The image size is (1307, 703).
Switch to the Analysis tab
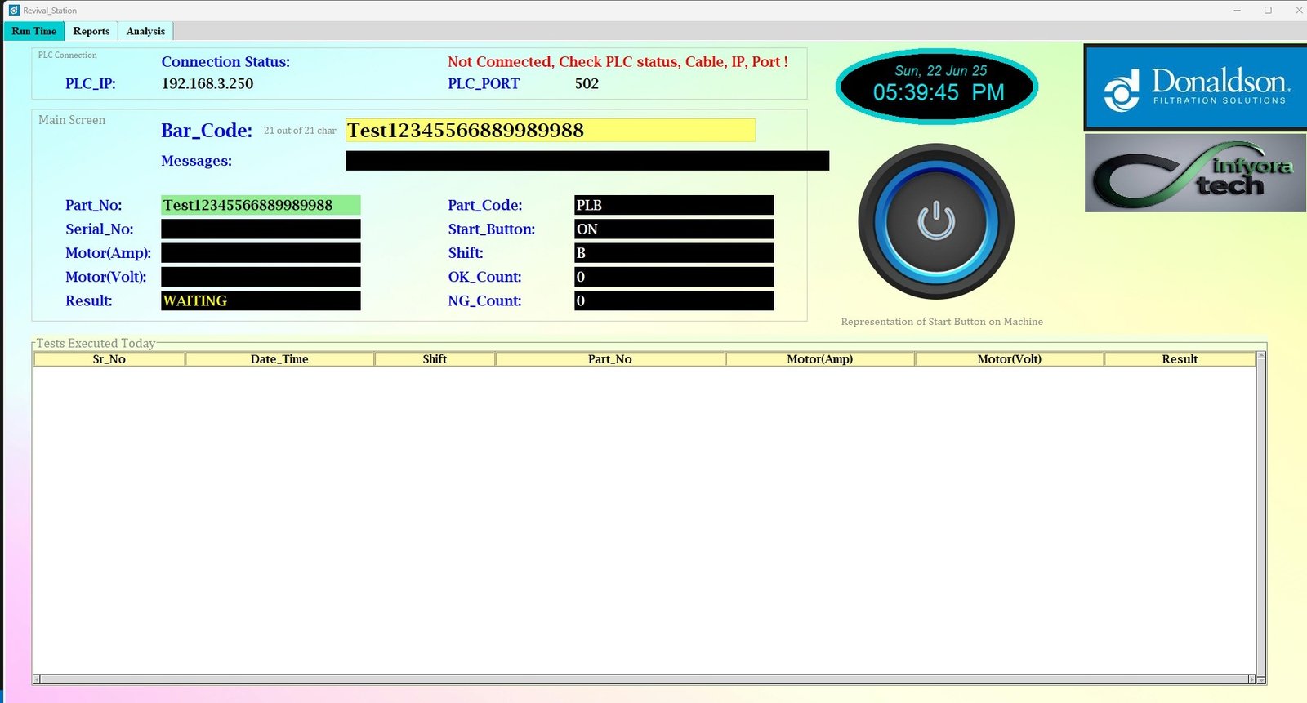145,31
